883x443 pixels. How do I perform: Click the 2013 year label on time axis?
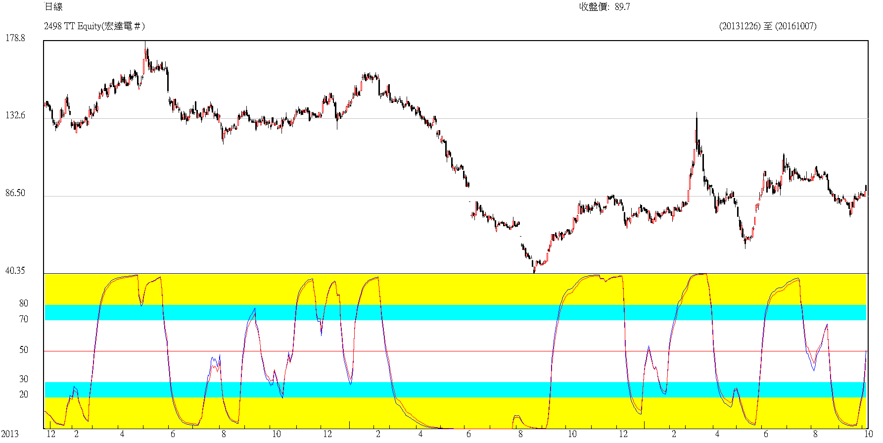[x=9, y=434]
